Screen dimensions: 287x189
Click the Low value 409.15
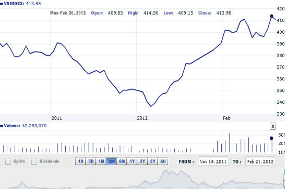pyautogui.click(x=186, y=13)
